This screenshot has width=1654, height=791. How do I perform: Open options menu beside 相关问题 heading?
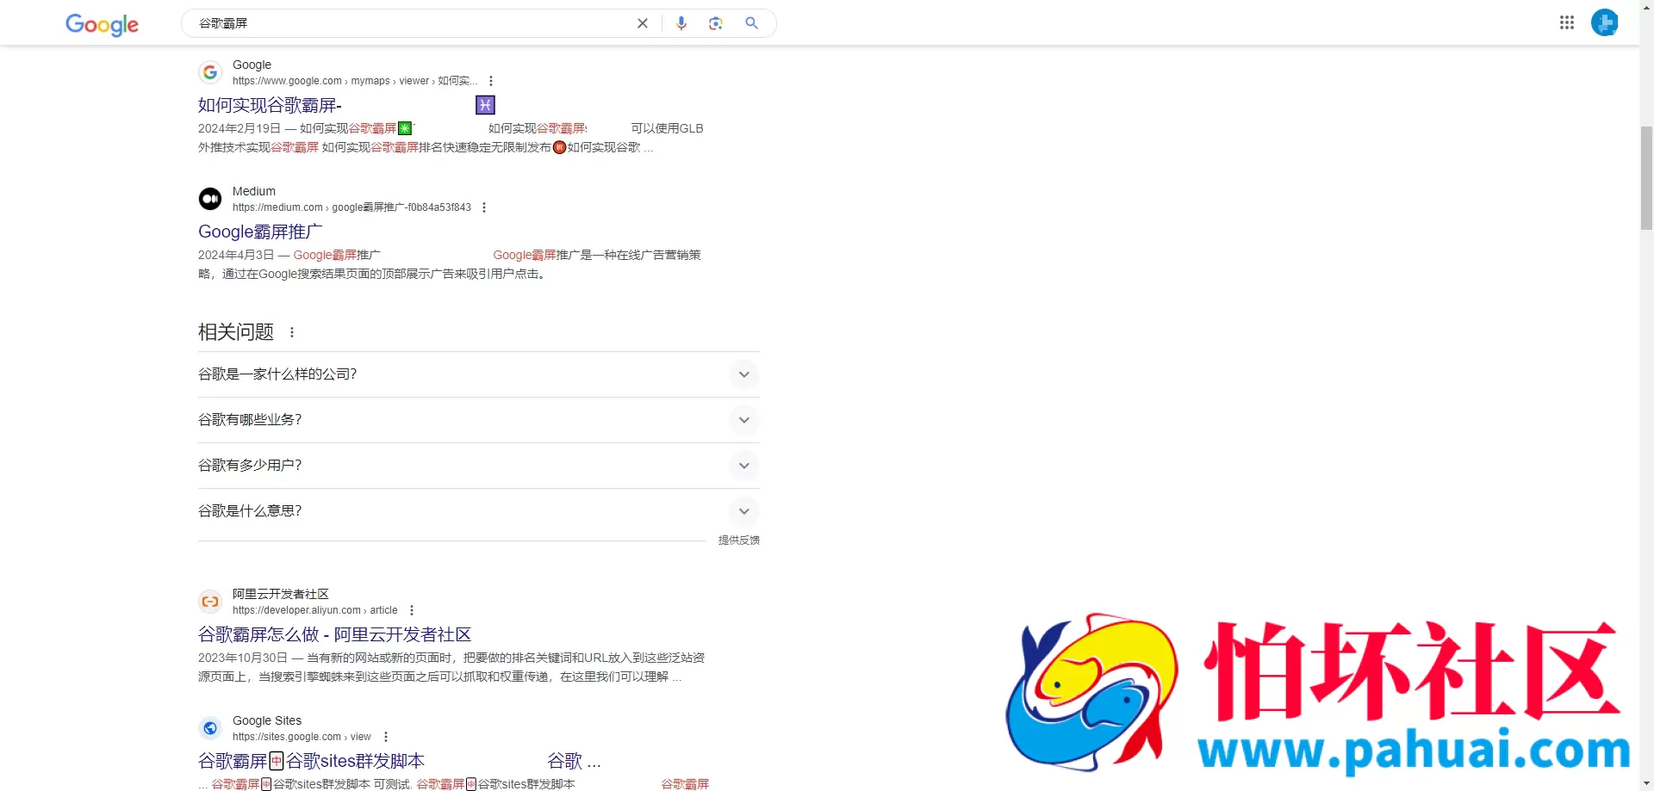coord(291,331)
